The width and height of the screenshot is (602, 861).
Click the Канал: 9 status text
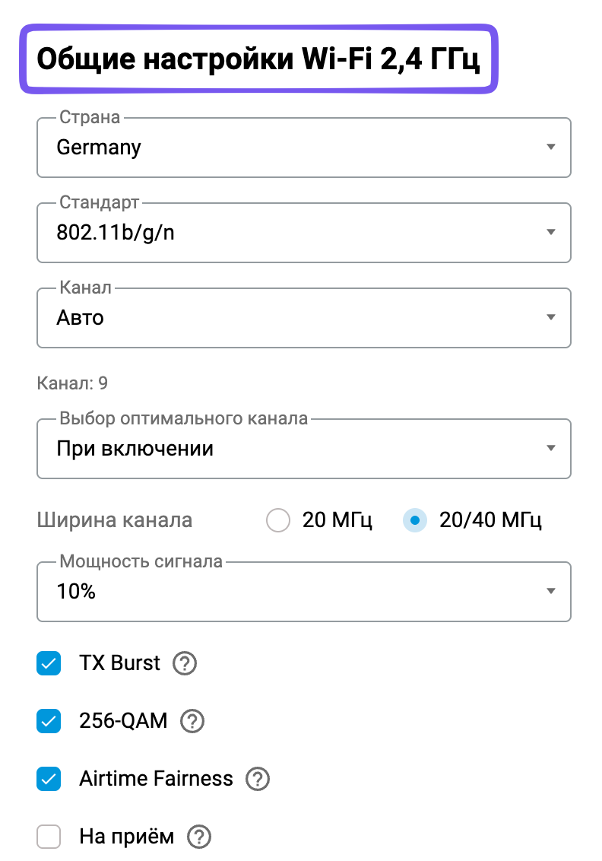(x=72, y=383)
